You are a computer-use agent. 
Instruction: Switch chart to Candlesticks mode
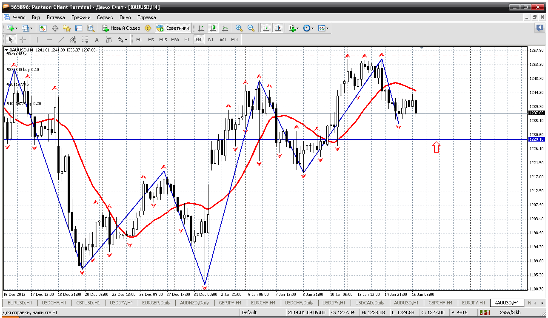213,28
